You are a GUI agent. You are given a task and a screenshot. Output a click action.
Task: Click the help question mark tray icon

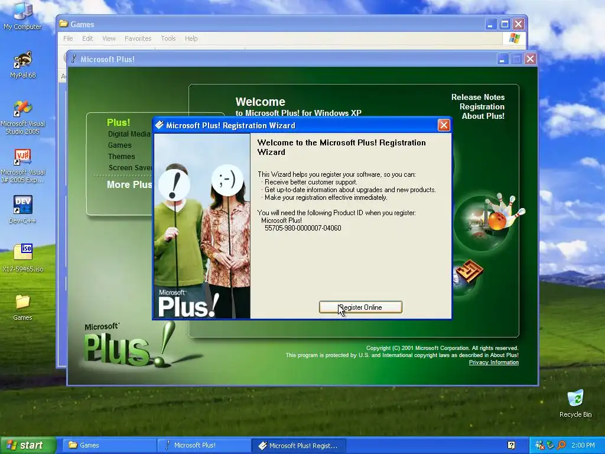point(511,445)
